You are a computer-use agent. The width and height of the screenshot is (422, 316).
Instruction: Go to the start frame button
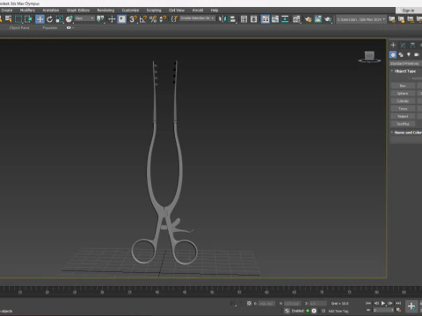click(368, 303)
